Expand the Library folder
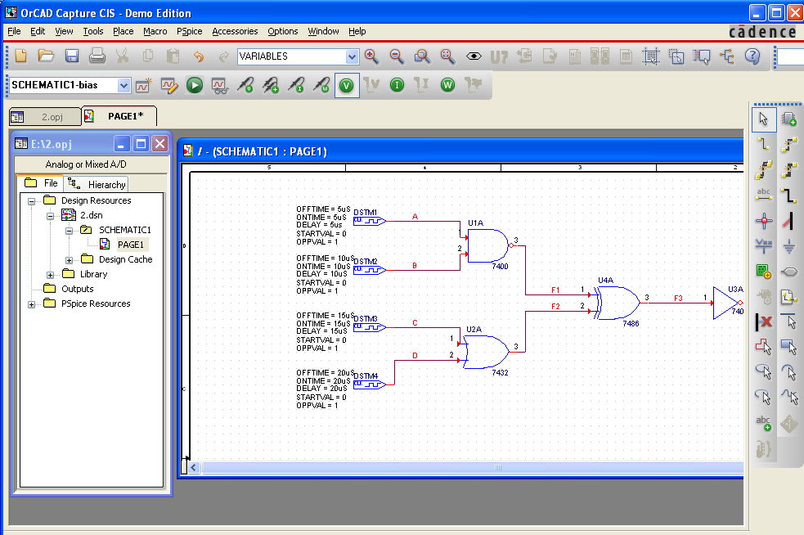Viewport: 804px width, 535px height. [x=50, y=275]
